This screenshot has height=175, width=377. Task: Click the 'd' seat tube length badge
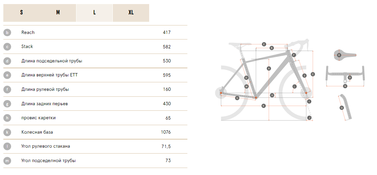tap(7, 61)
